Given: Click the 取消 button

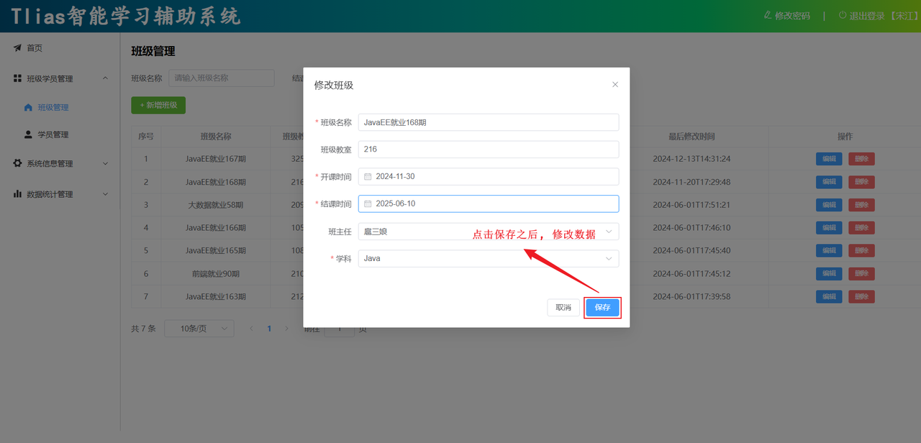Looking at the screenshot, I should tap(563, 308).
